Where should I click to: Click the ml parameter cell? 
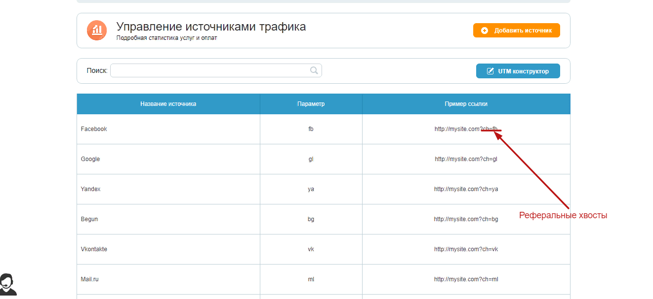tap(311, 279)
